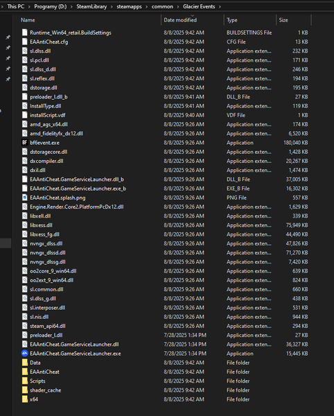334x416 pixels.
Task: Sort list by Type column header
Action: coord(250,20)
